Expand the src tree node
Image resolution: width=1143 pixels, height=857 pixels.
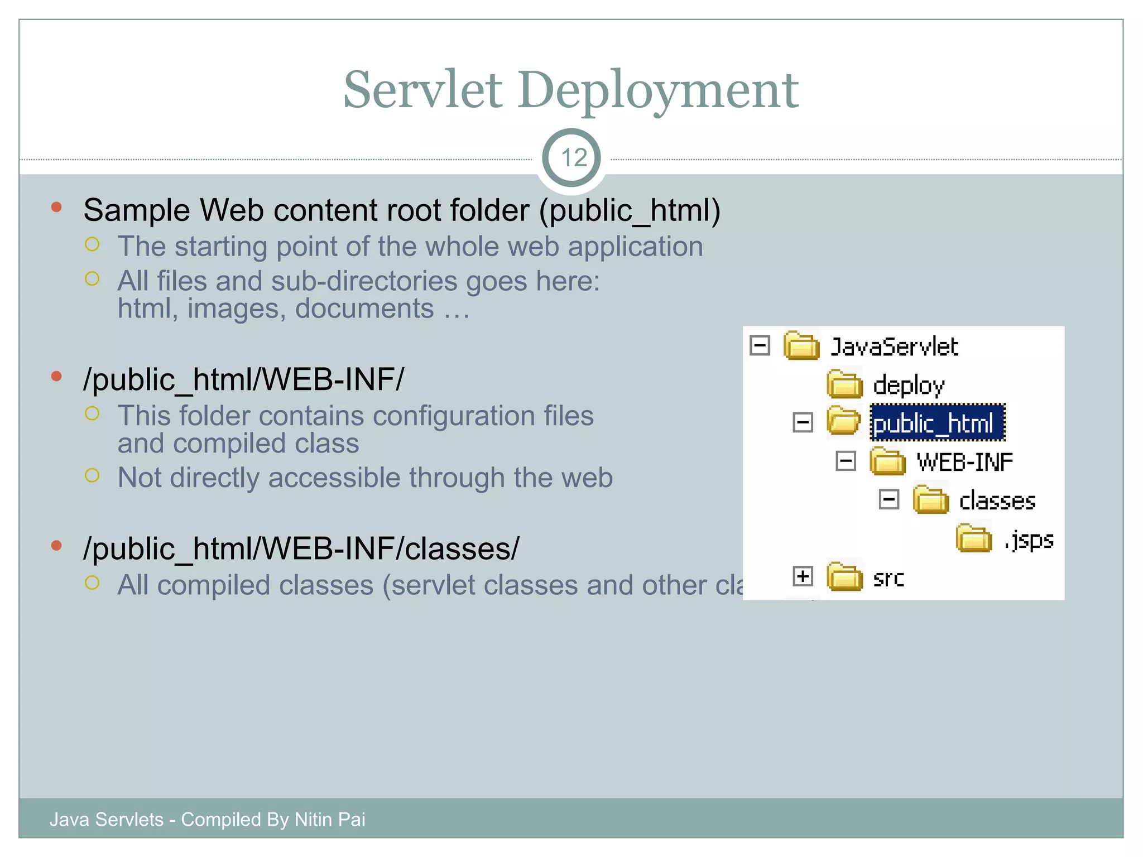pos(803,576)
